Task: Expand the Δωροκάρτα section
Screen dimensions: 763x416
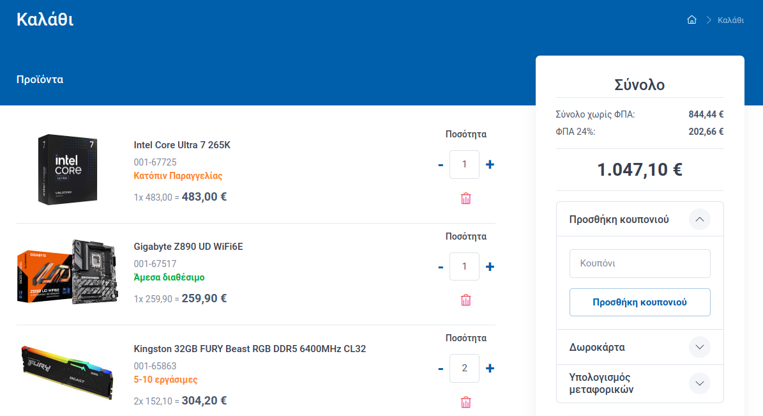Action: (x=699, y=348)
